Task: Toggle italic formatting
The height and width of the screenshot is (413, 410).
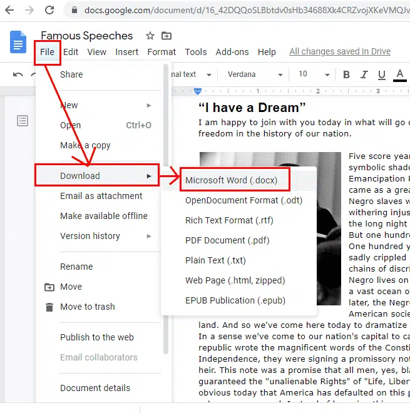Action: [x=364, y=74]
